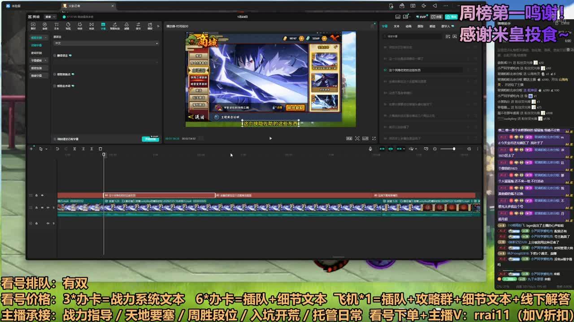The height and width of the screenshot is (322, 574).
Task: Click the timeline zoom-out minus icon
Action: 435,149
